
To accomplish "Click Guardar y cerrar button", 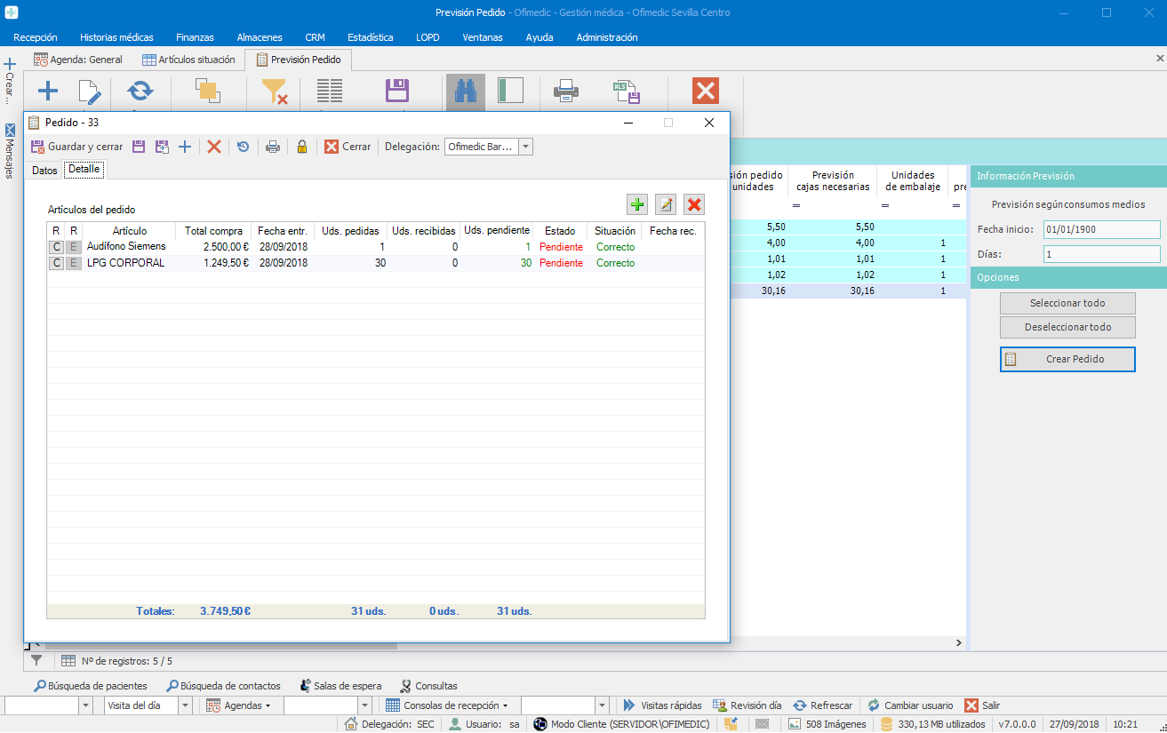I will (x=76, y=147).
